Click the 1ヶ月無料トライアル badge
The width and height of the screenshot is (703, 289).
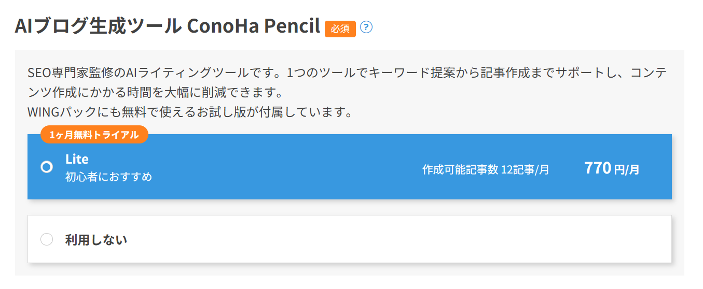pos(94,135)
